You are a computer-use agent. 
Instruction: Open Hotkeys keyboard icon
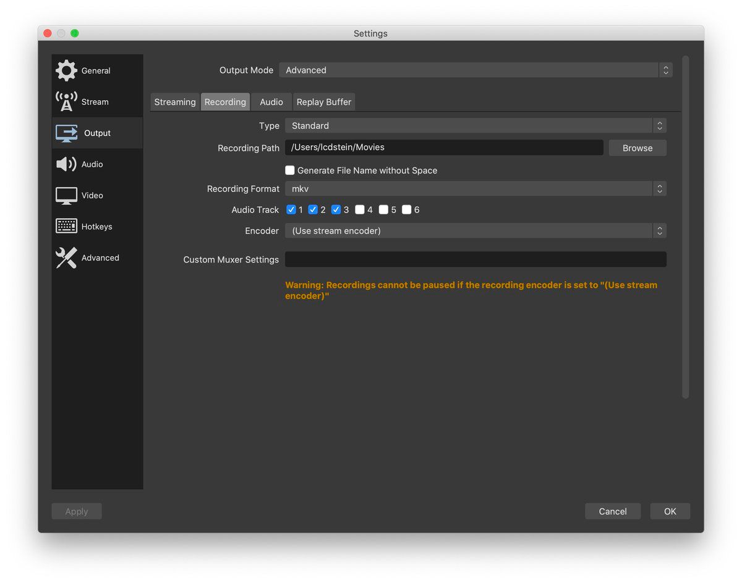point(66,227)
